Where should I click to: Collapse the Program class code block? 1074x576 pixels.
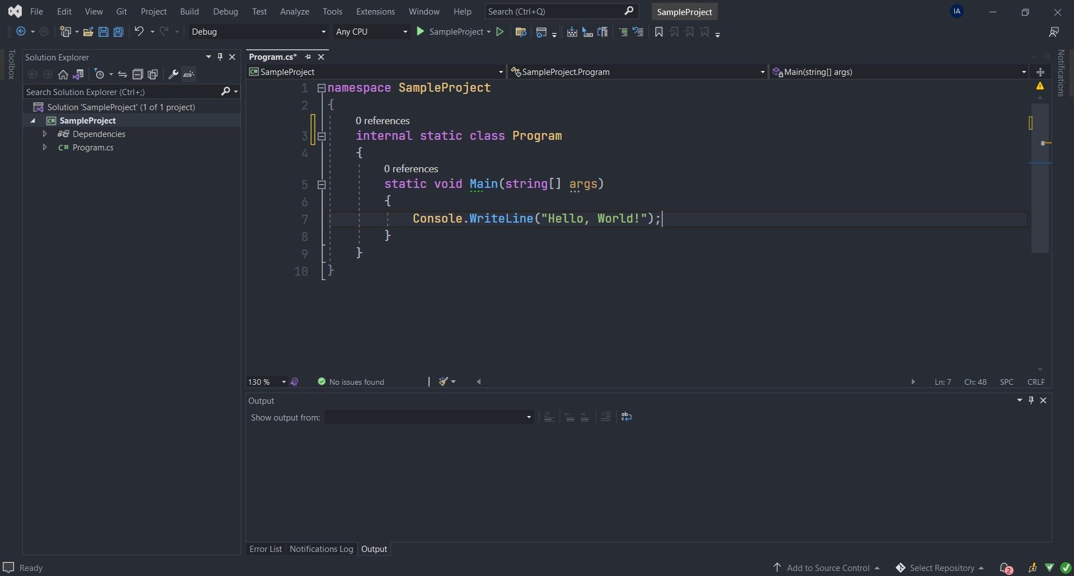coord(322,136)
